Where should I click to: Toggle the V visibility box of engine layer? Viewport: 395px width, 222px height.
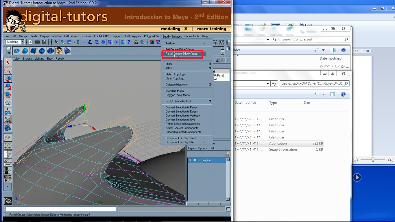[x=190, y=160]
